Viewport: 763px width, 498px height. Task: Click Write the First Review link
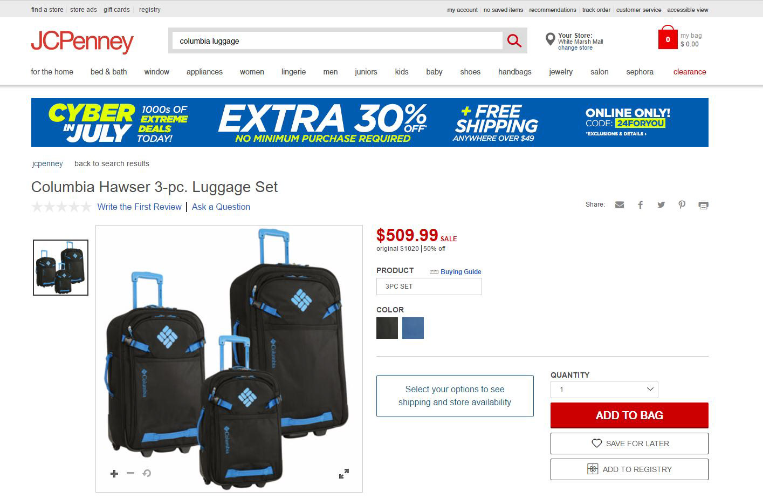click(x=140, y=207)
